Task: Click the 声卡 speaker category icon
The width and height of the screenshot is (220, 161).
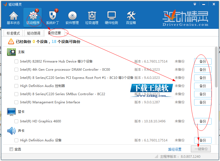Action: tap(11, 131)
